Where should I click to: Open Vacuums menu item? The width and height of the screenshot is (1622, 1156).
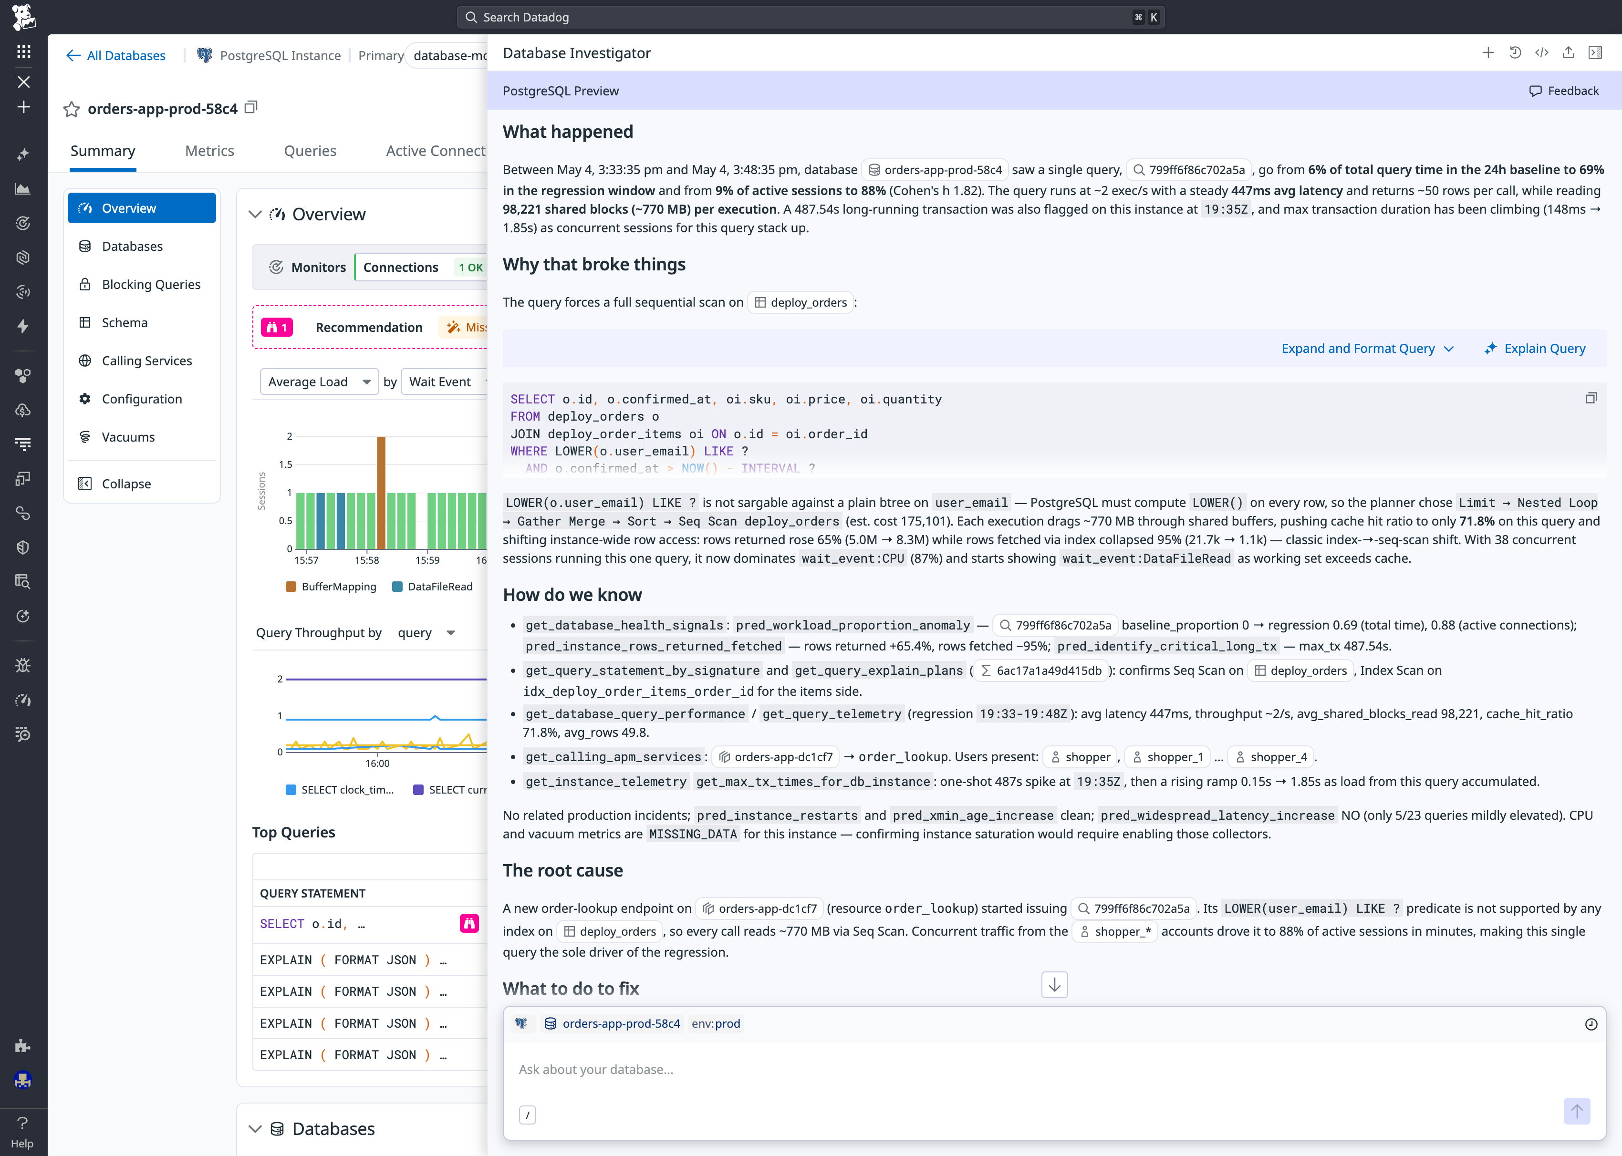point(142,437)
